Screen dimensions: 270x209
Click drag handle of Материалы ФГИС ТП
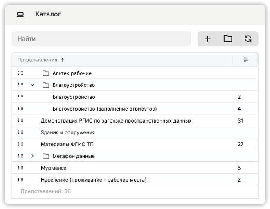pos(20,144)
